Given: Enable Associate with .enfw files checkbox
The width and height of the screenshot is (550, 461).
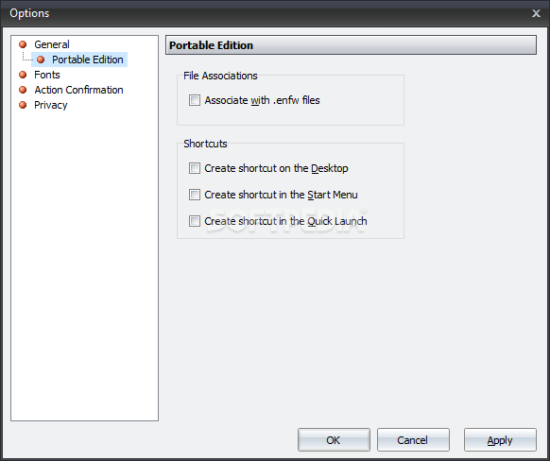Looking at the screenshot, I should point(195,100).
